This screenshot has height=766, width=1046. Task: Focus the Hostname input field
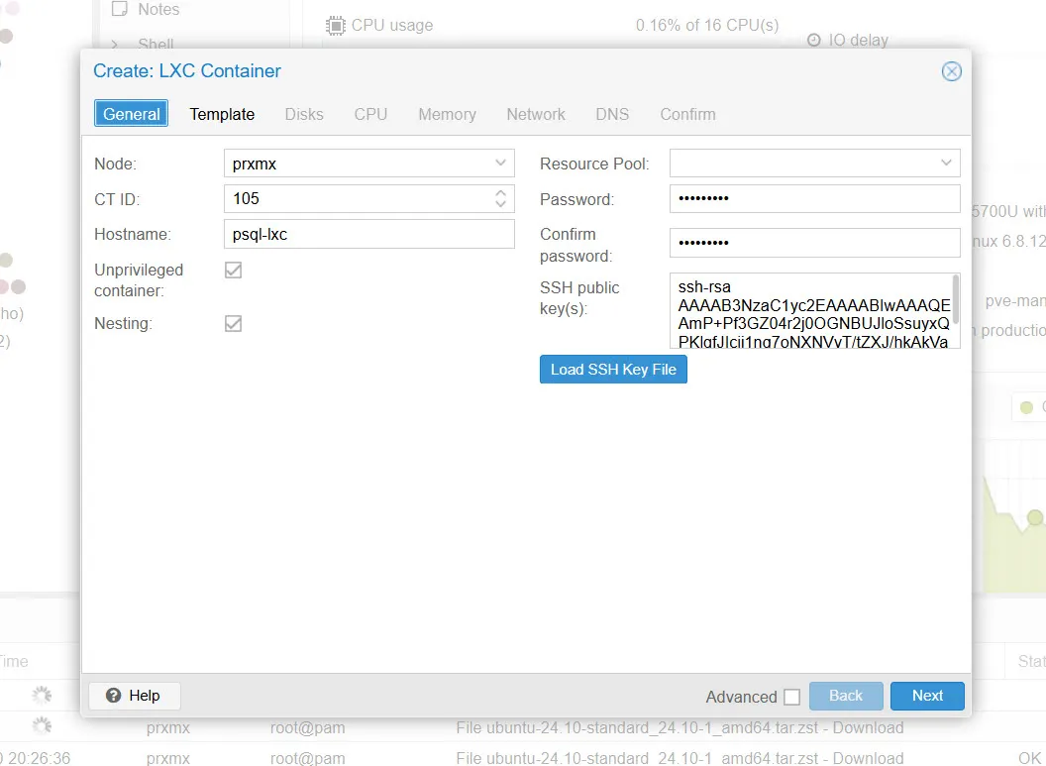tap(368, 234)
